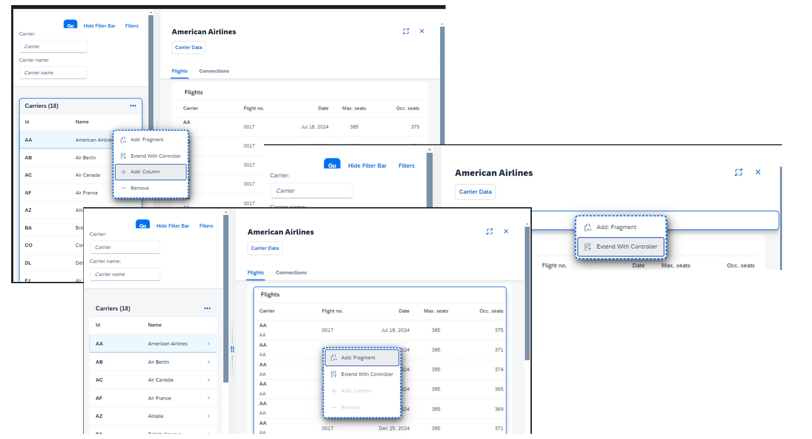Open Filters in top-left window
The image size is (812, 439).
132,26
